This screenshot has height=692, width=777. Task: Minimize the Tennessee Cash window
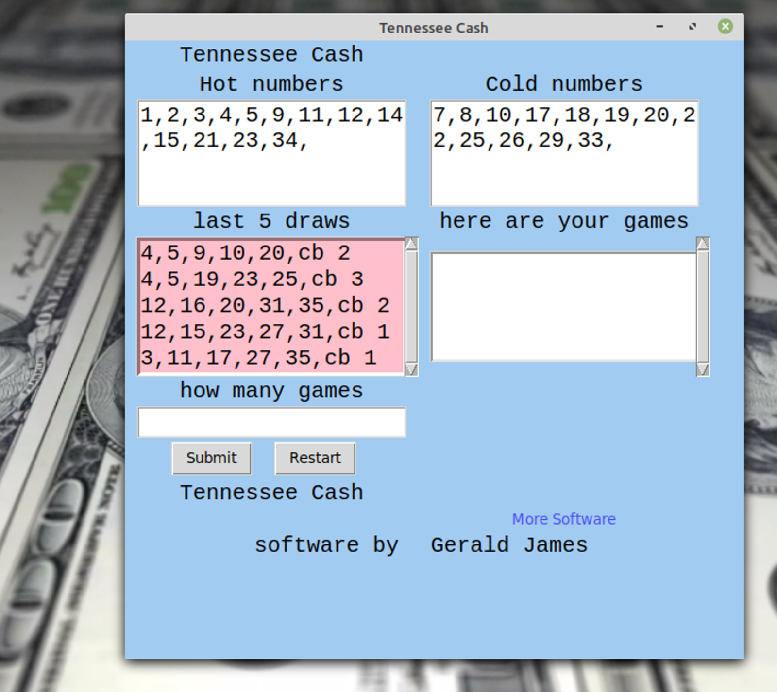click(x=659, y=28)
